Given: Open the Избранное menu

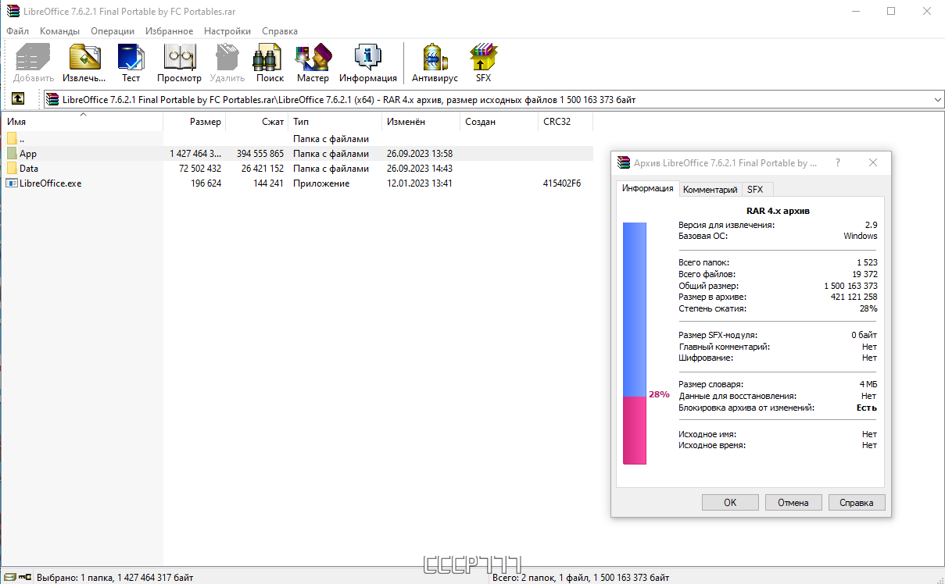Looking at the screenshot, I should tap(169, 31).
